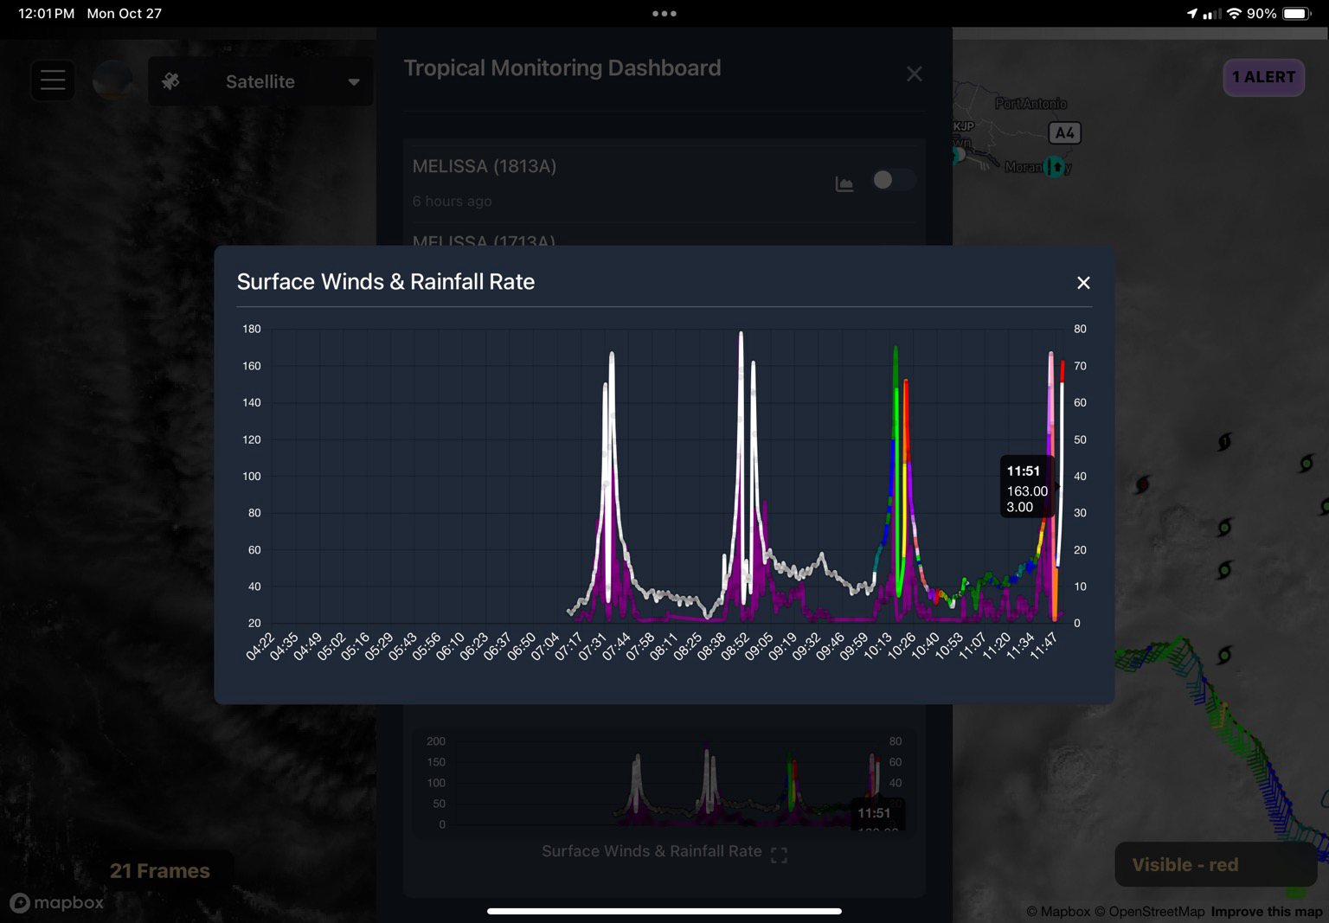Click the Tropical Monitoring Dashboard heading
The height and width of the screenshot is (923, 1329).
tap(562, 68)
